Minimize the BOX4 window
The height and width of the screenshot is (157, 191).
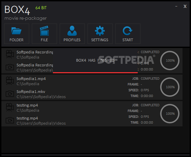coord(176,6)
